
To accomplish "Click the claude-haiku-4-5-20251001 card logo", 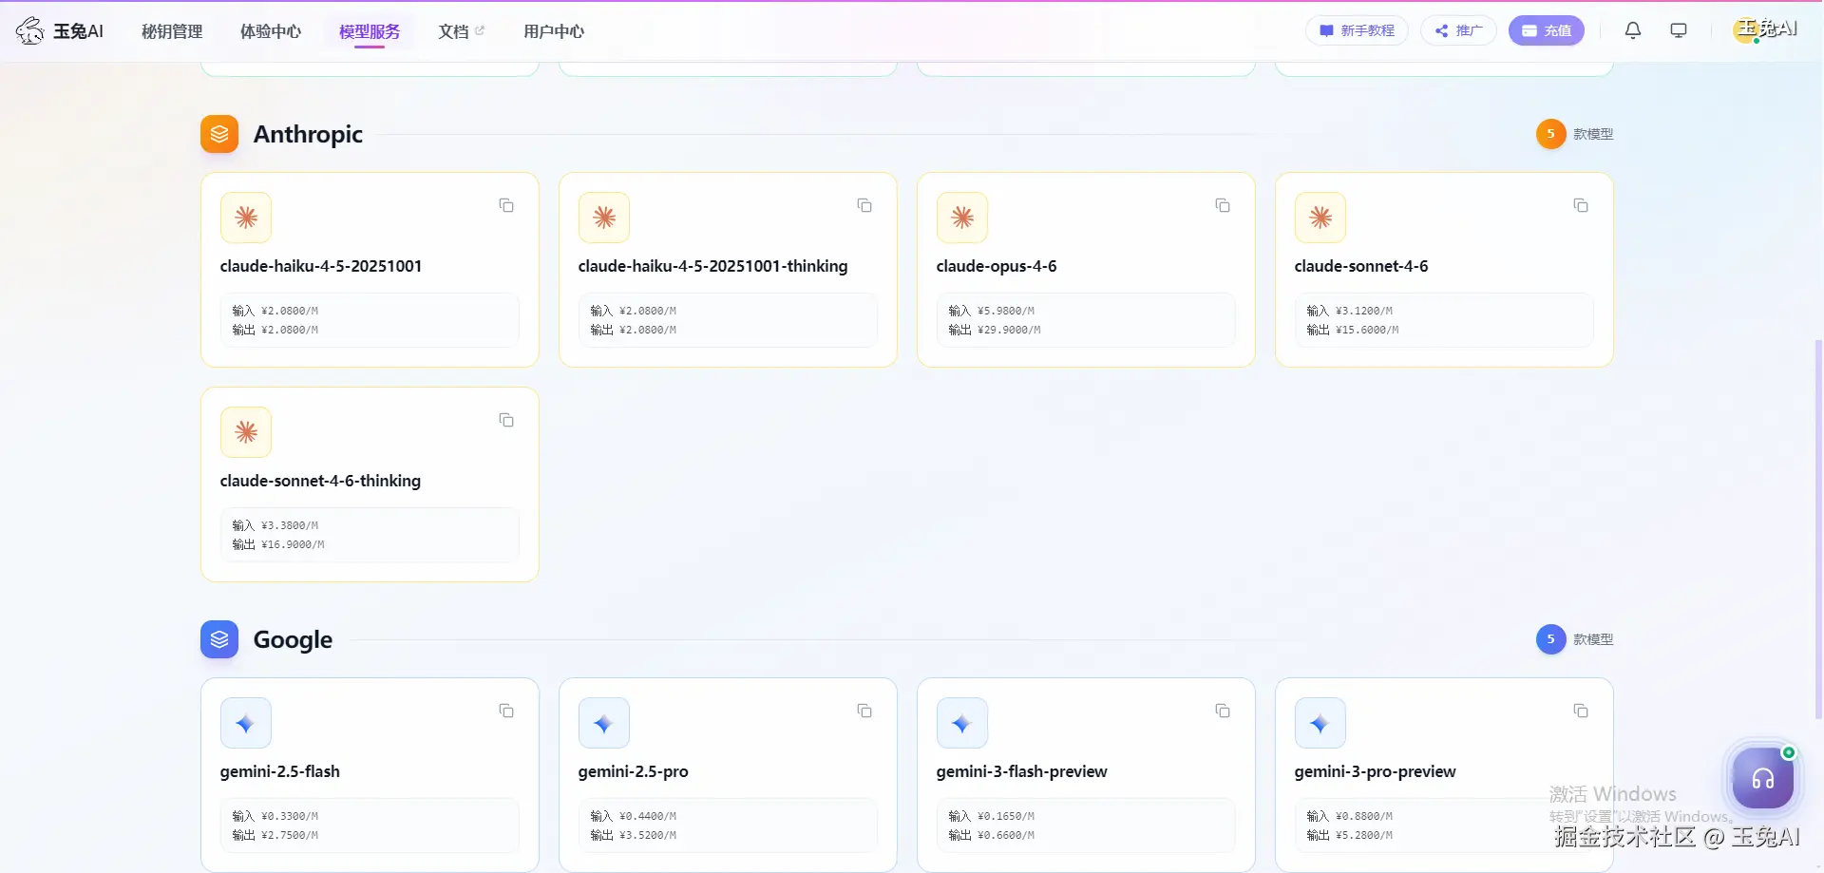I will (x=246, y=218).
